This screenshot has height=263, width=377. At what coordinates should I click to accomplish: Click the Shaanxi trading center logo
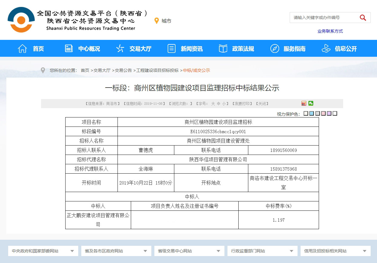click(21, 20)
